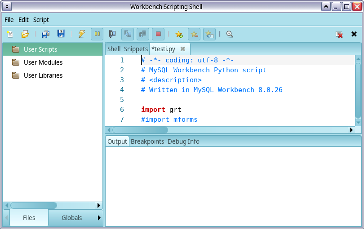Image resolution: width=364 pixels, height=229 pixels.
Task: Step out of function icon
Action: pos(143,34)
